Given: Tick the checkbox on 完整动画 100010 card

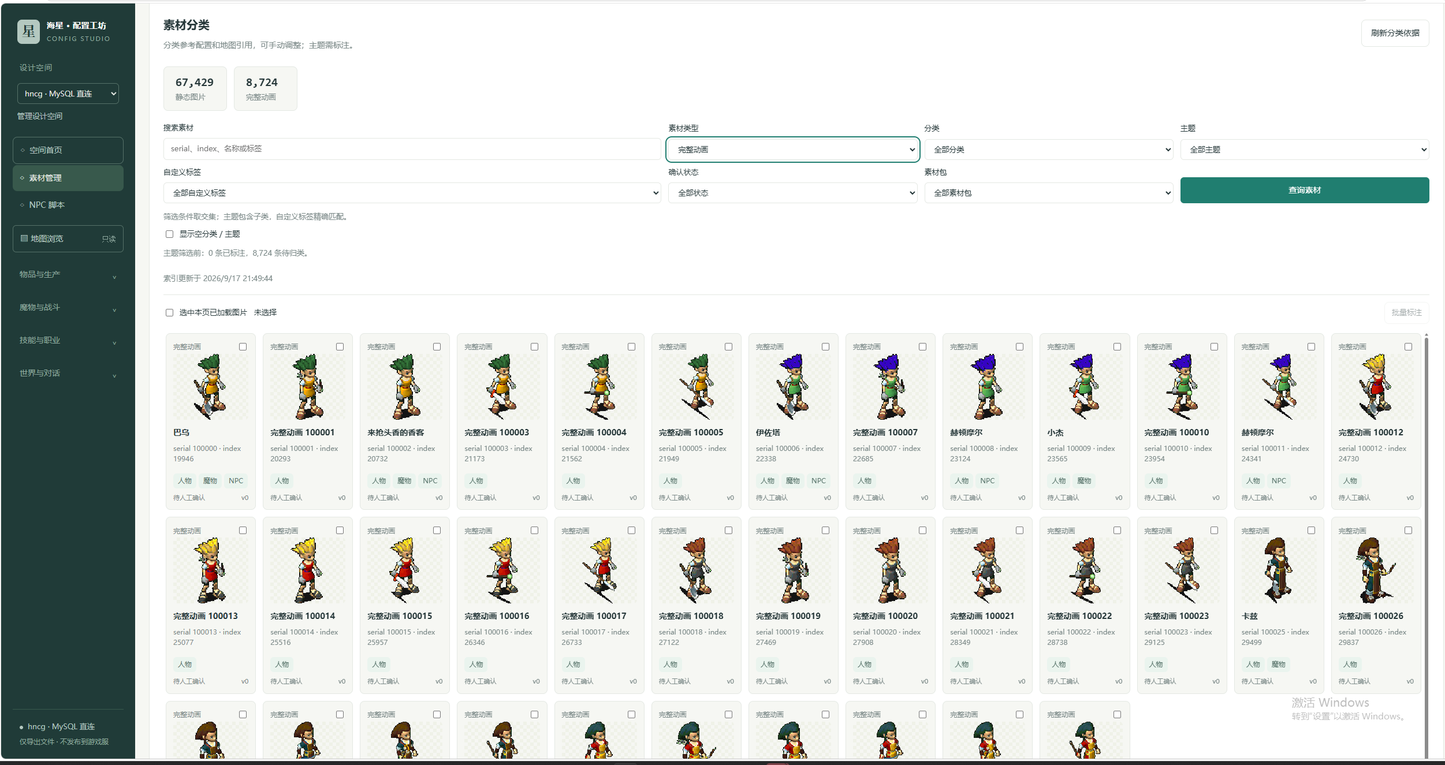Looking at the screenshot, I should pos(1214,347).
